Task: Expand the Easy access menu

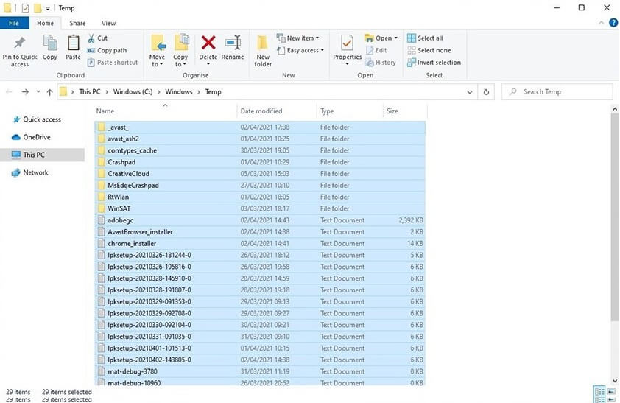Action: (x=302, y=50)
